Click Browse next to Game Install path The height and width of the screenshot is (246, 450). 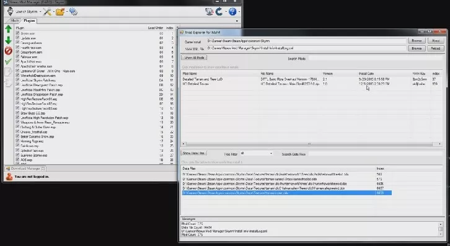click(417, 41)
